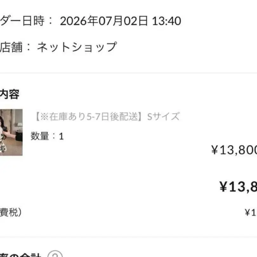This screenshot has height=257, width=257.
Task: Click the 費税) tax label
Action: [x=11, y=212]
